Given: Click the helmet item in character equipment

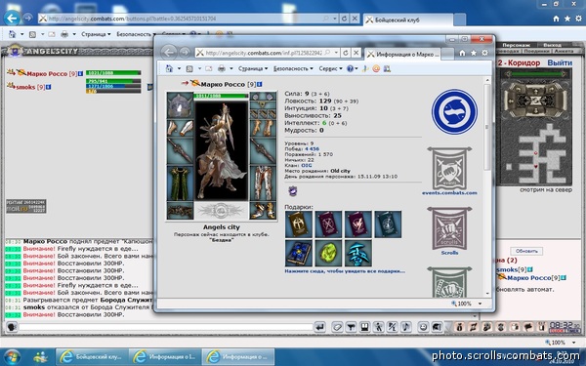Looking at the screenshot, I should (180, 106).
